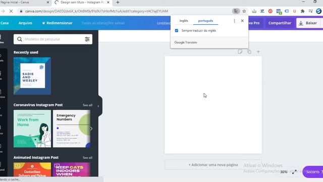Image resolution: width=323 pixels, height=182 pixels.
Task: Choose the Keep Cats Indoors template
Action: tap(72, 170)
